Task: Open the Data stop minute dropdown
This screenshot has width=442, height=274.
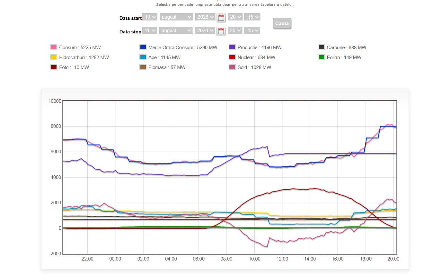Action: point(252,31)
